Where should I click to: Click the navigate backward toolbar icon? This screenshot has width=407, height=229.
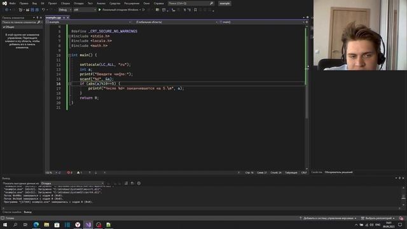[x=7, y=10]
